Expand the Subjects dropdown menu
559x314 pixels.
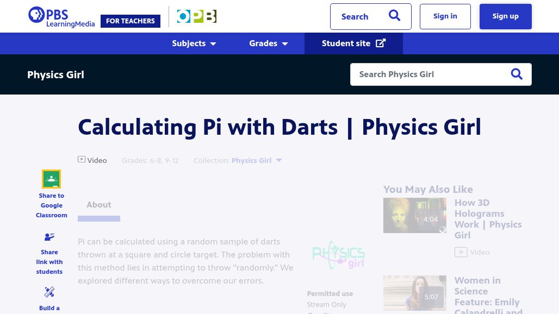point(194,43)
